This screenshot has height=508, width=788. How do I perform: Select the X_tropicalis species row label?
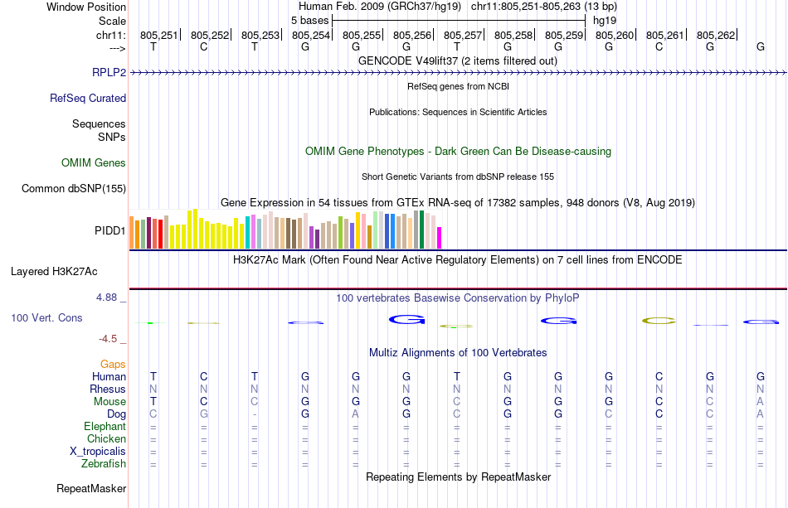pos(97,452)
